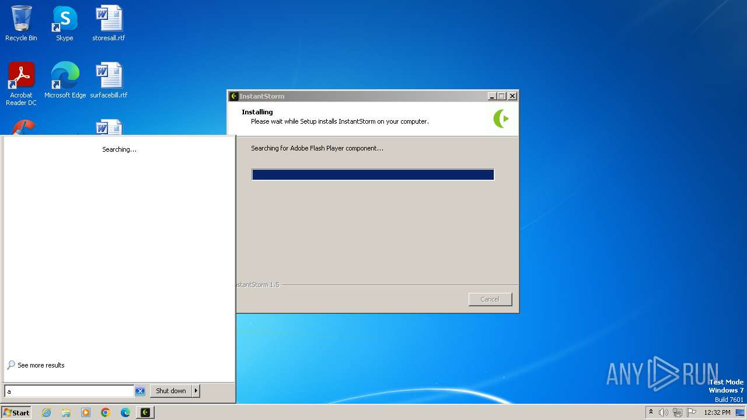The height and width of the screenshot is (420, 747).
Task: Open the network tray icon
Action: pos(678,412)
